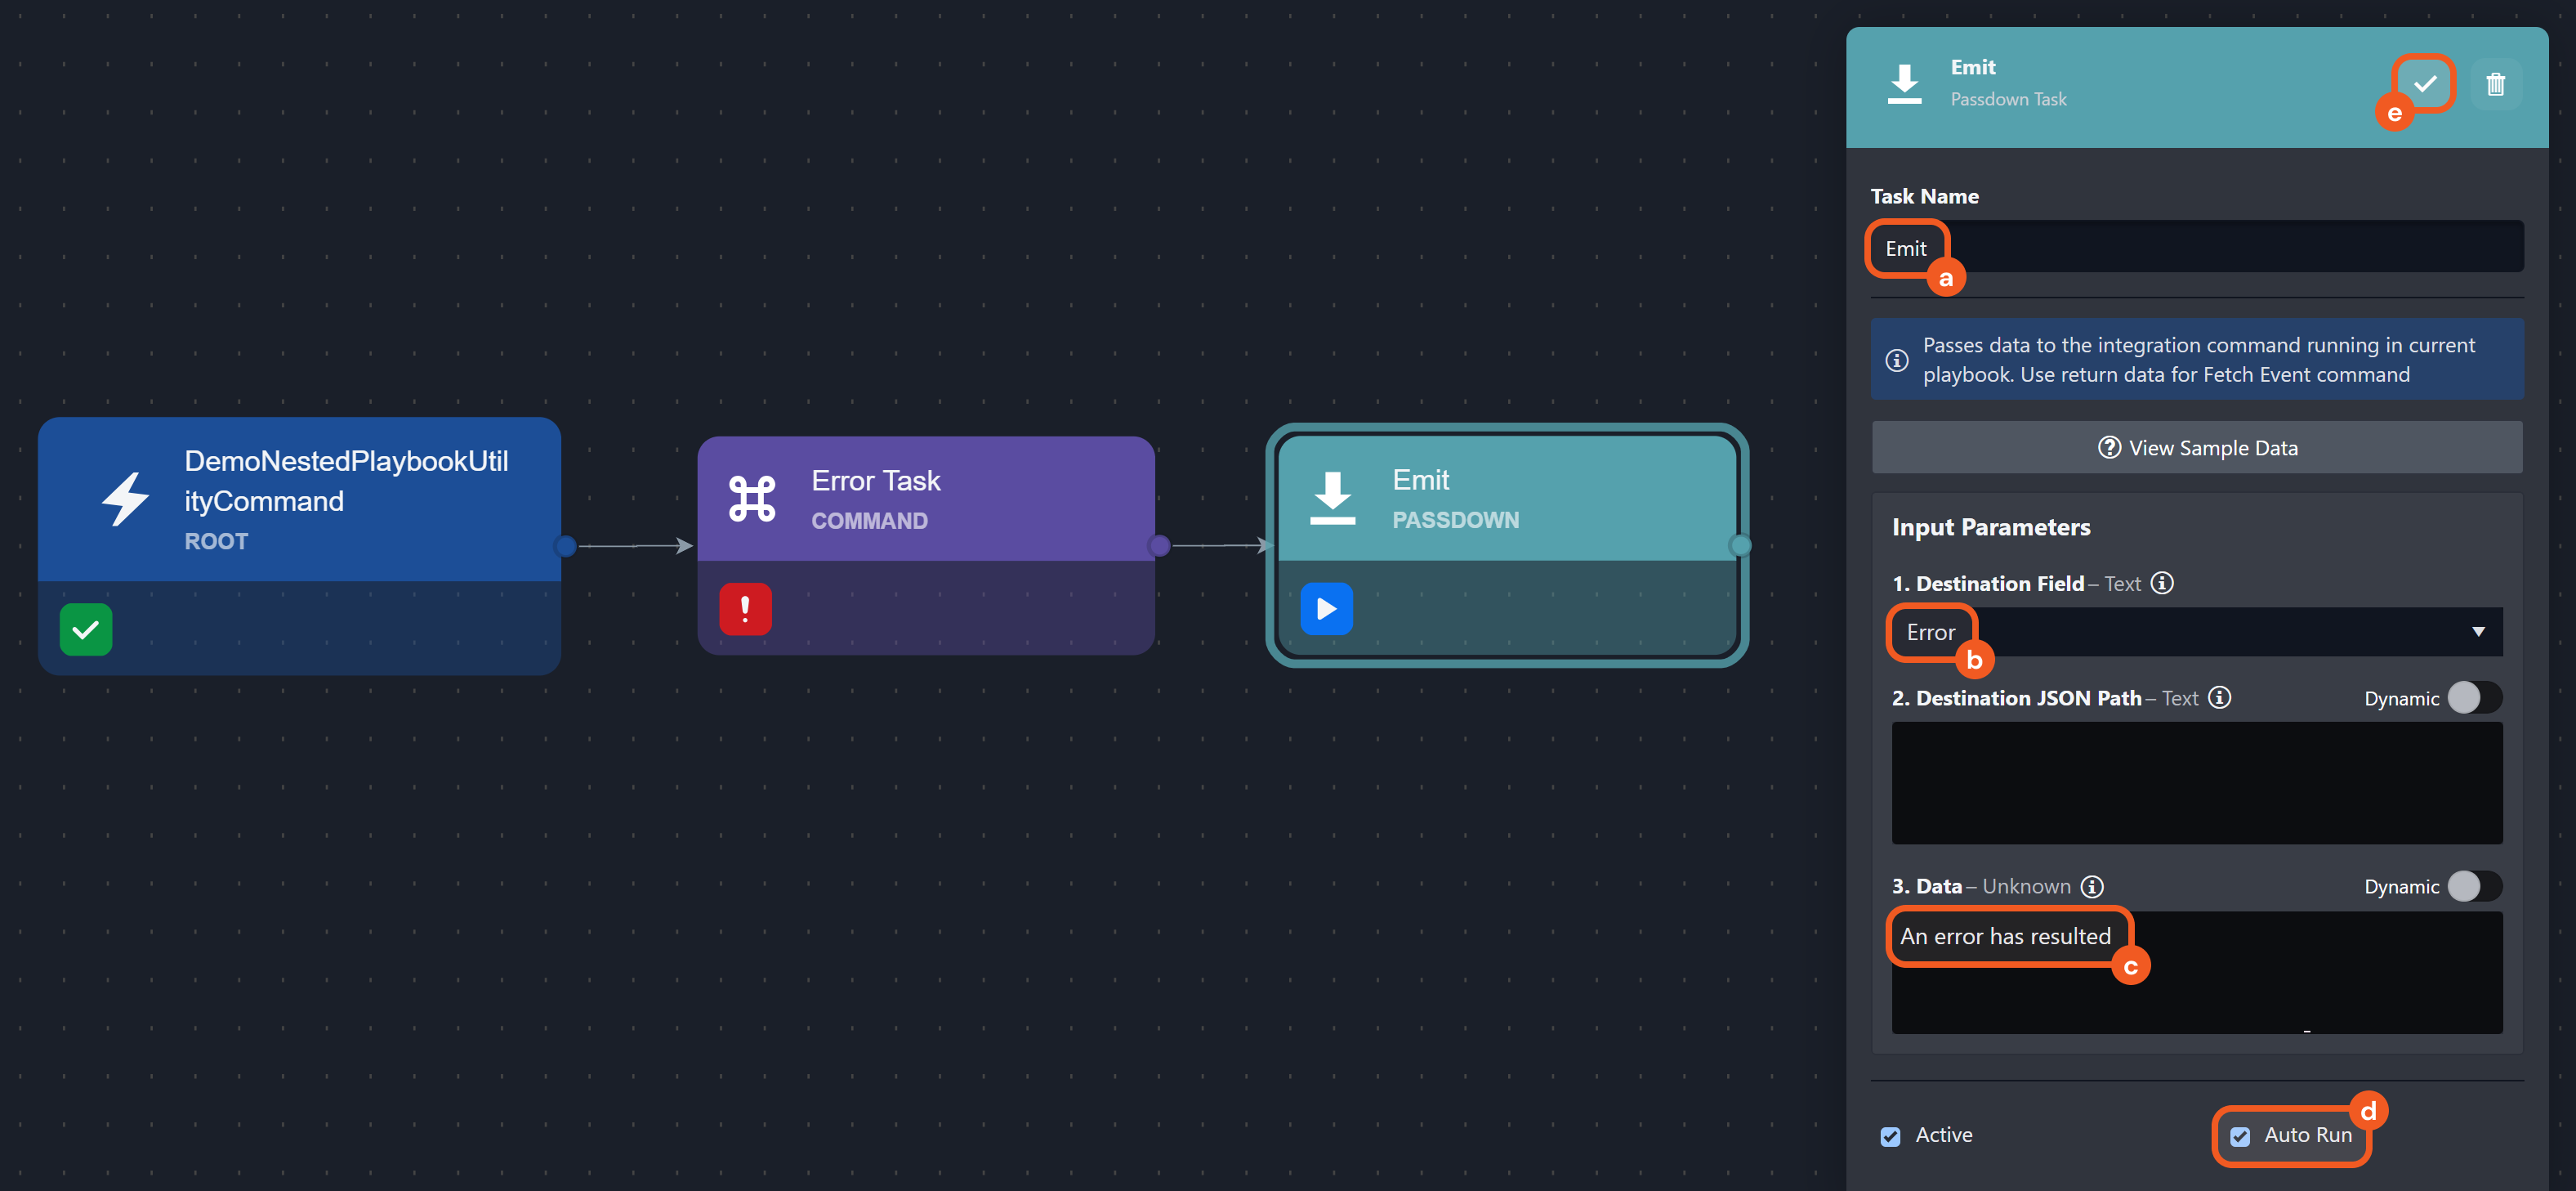Click the checkmark save icon in Emit header

coord(2424,84)
